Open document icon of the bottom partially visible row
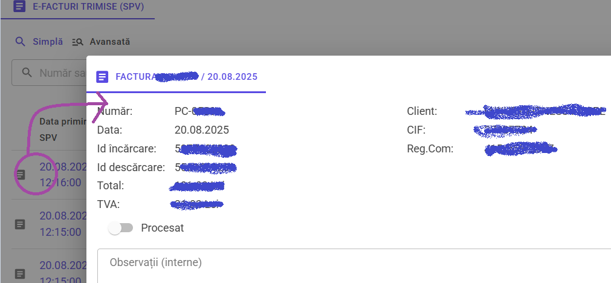The width and height of the screenshot is (611, 283). click(21, 274)
